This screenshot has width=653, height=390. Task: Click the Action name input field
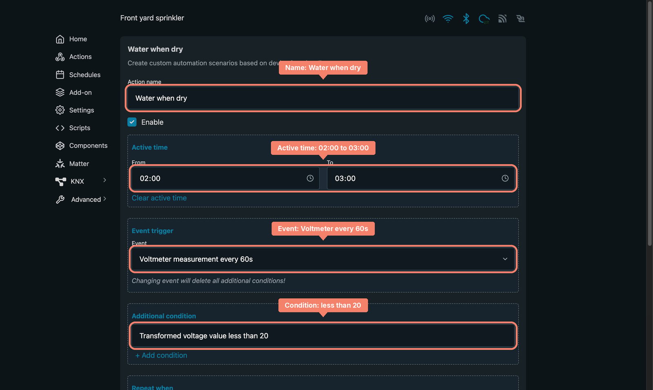coord(323,98)
